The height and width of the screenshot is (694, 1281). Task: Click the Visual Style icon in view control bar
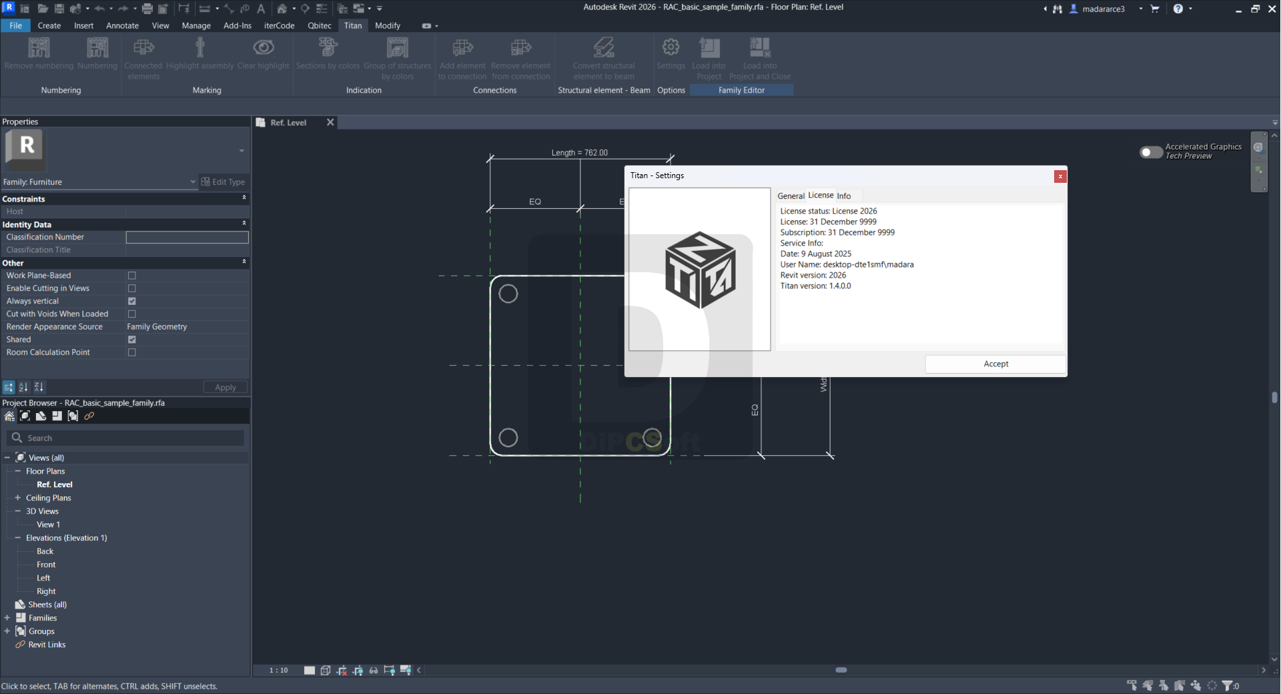[326, 670]
